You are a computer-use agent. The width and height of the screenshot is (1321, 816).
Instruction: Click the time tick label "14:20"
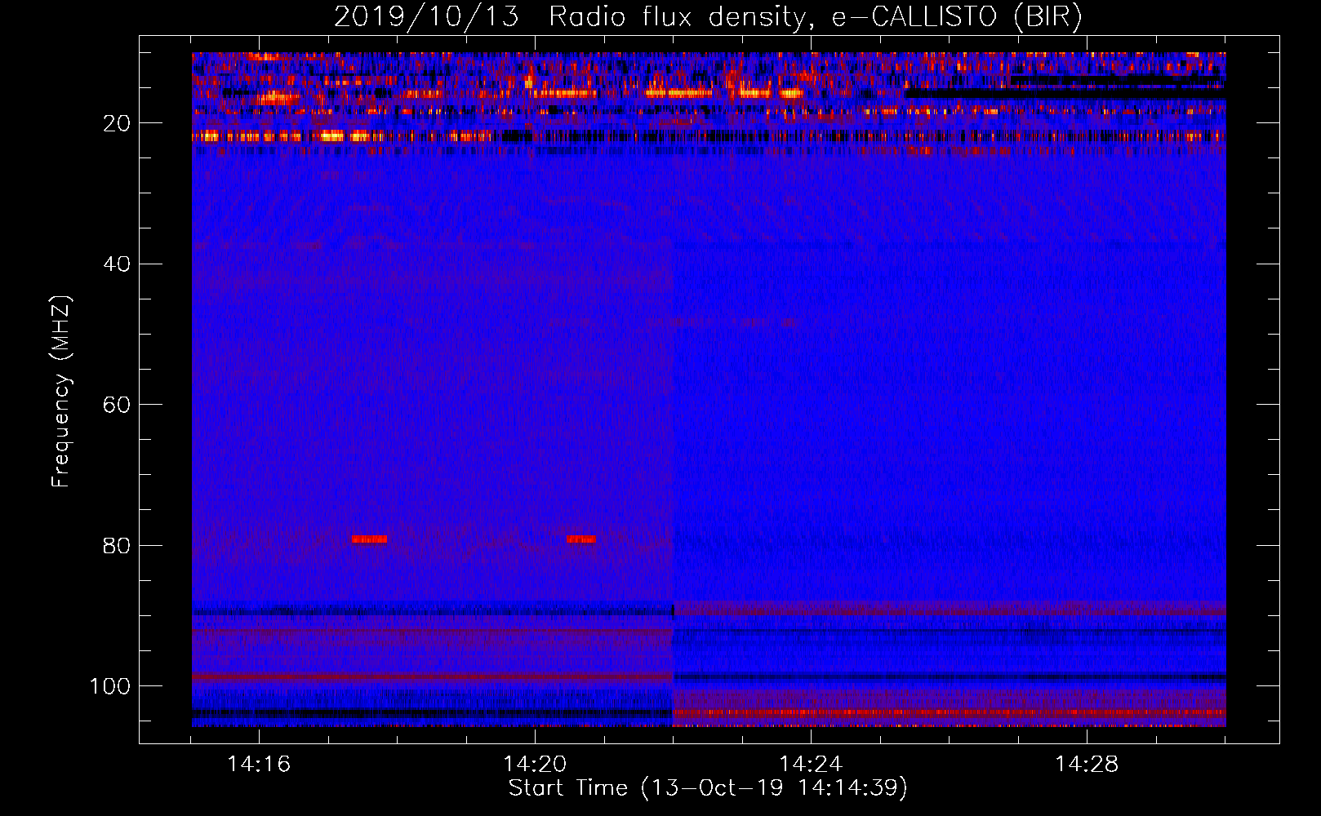(535, 765)
